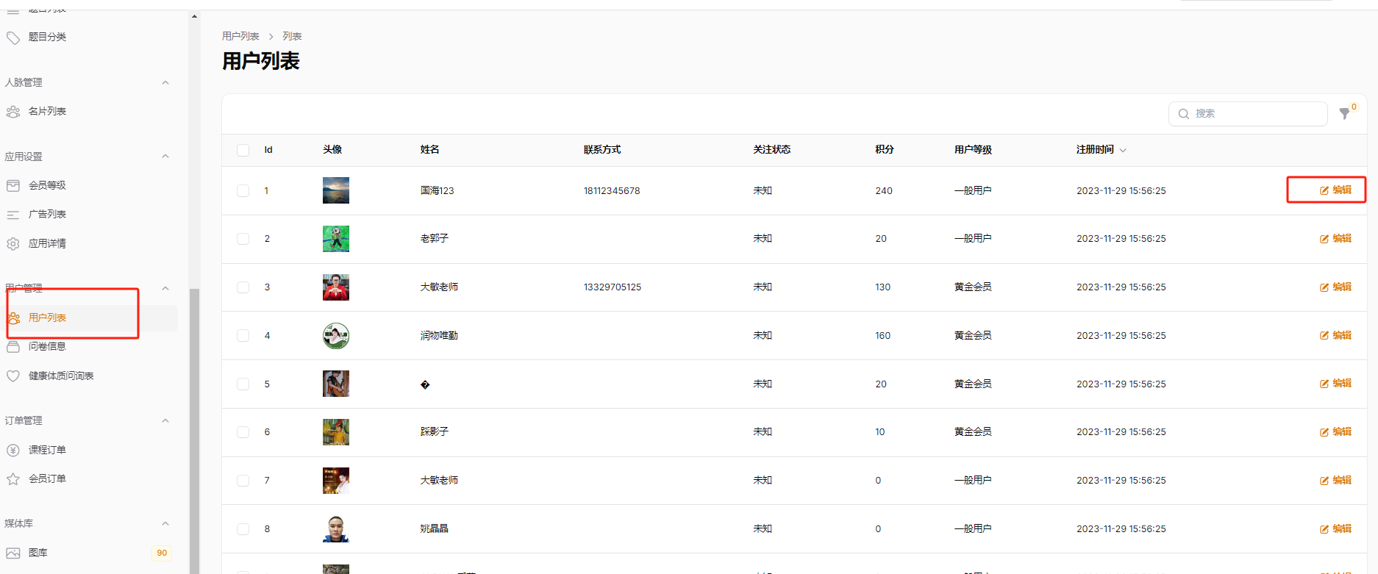Toggle the select-all checkbox in table header
Image resolution: width=1378 pixels, height=574 pixels.
[x=243, y=150]
